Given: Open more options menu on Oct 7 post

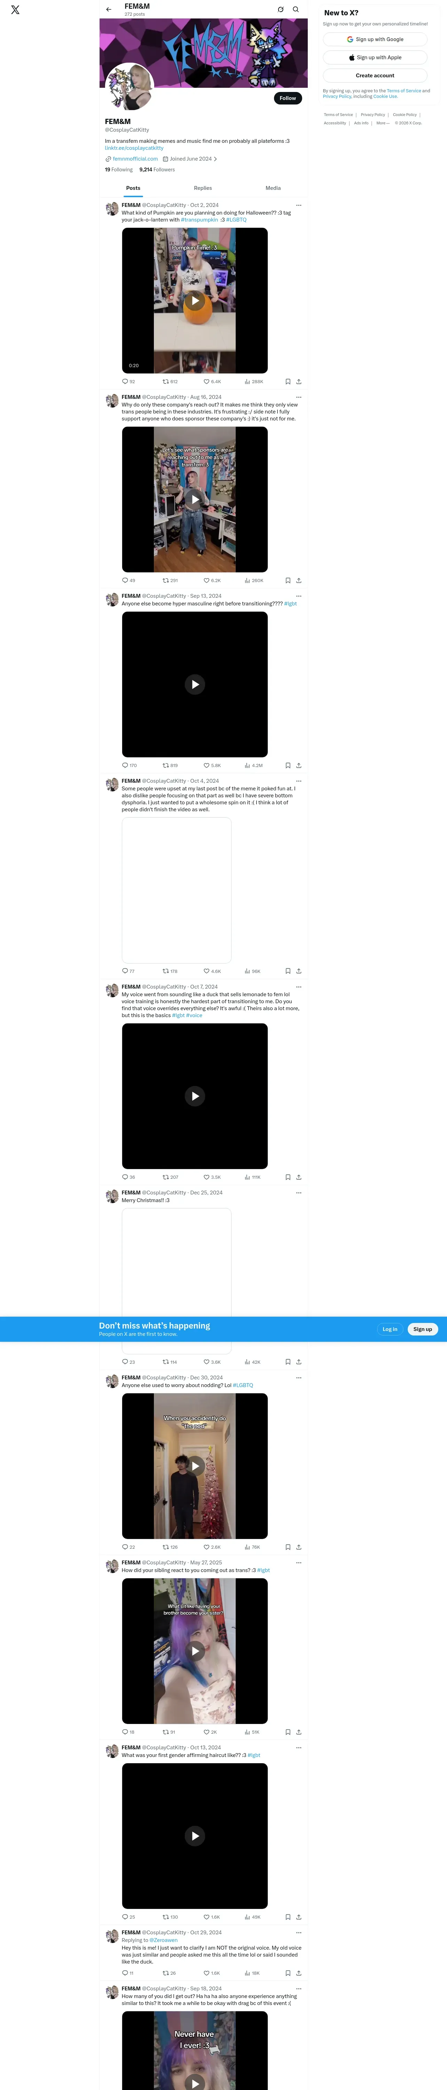Looking at the screenshot, I should pyautogui.click(x=299, y=986).
